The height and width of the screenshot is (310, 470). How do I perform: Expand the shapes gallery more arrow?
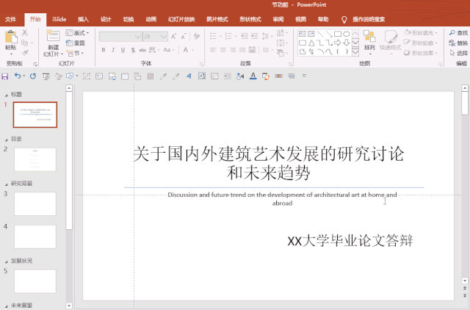pyautogui.click(x=355, y=53)
